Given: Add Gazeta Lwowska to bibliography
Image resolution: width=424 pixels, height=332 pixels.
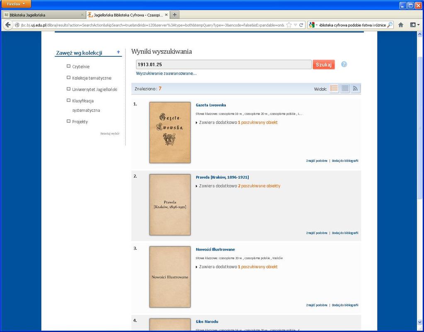Looking at the screenshot, I should [x=345, y=161].
